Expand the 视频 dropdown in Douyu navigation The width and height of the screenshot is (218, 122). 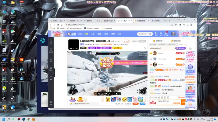click(99, 34)
